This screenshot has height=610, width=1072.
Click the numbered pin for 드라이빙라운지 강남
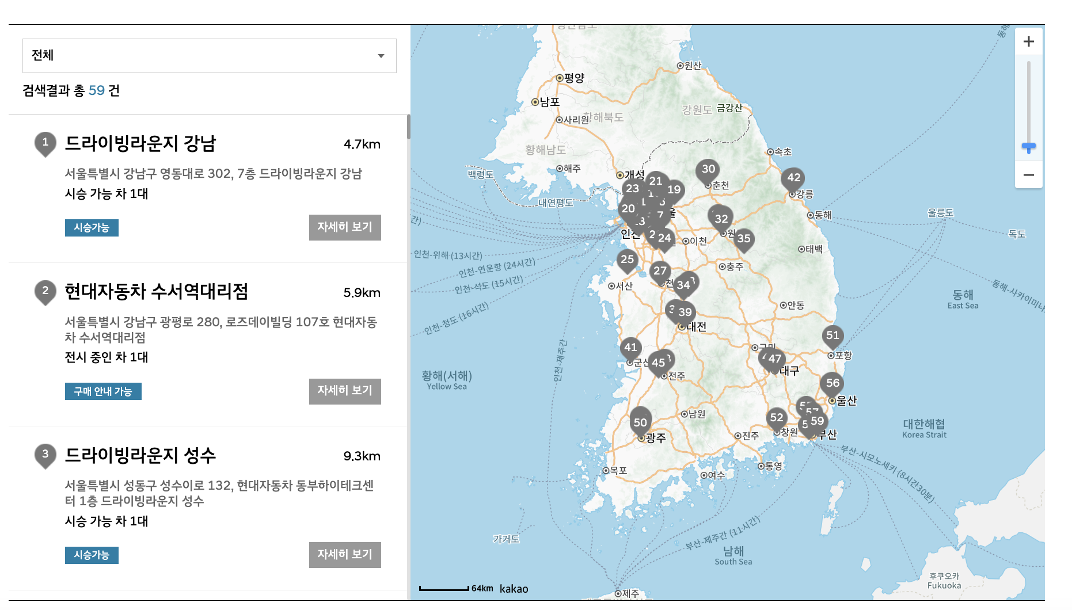coord(45,143)
